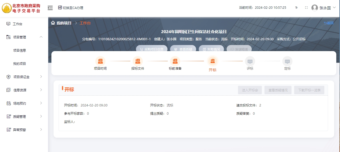Click the 发送短信 button
This screenshot has height=152, width=340.
click(239, 49)
